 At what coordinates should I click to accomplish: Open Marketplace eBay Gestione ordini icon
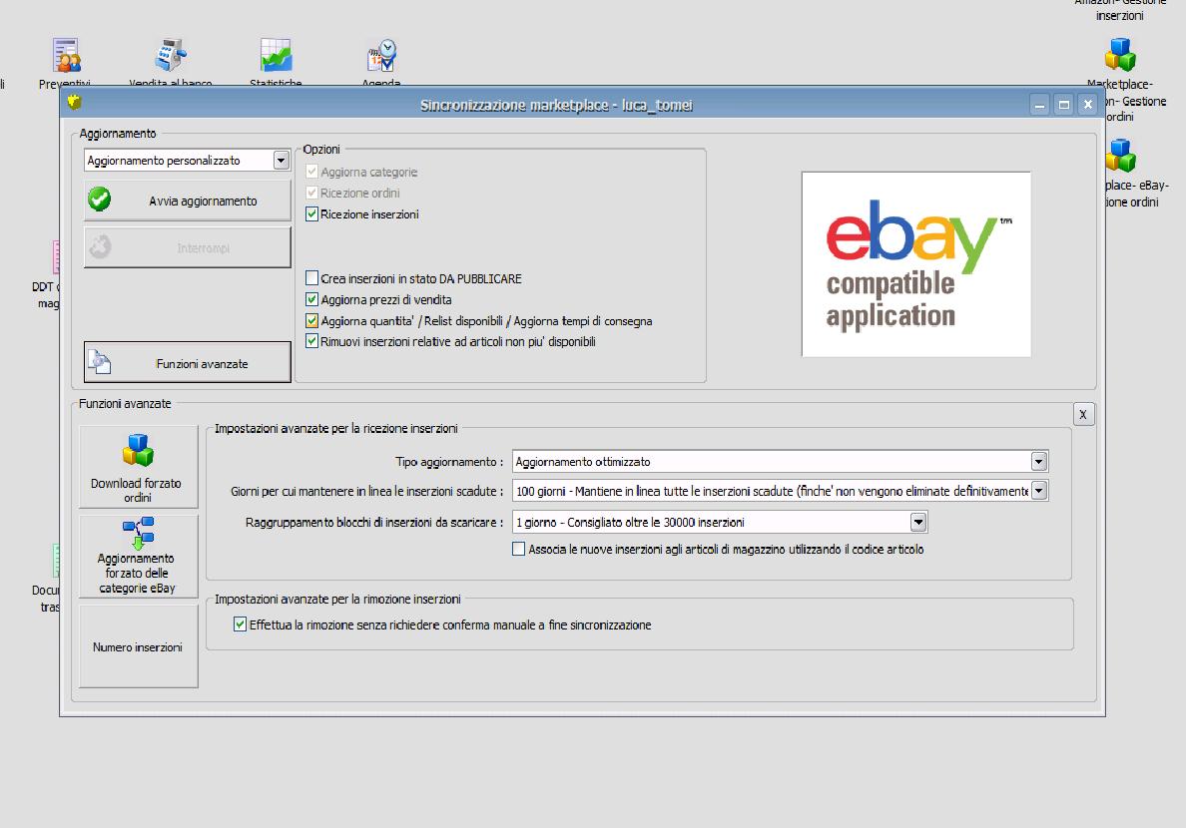tap(1120, 156)
